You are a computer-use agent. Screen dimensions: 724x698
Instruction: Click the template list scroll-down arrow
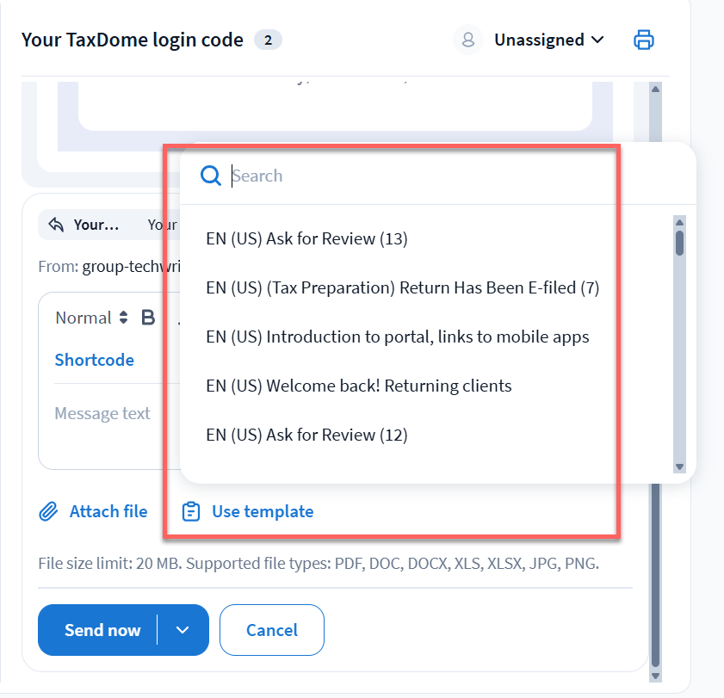pyautogui.click(x=679, y=466)
